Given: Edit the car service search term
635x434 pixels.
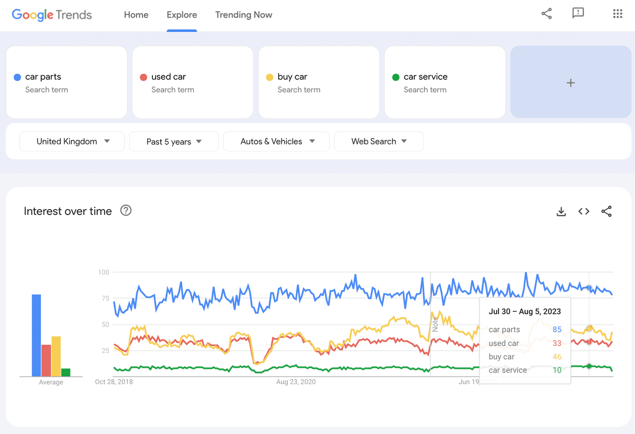Looking at the screenshot, I should pyautogui.click(x=445, y=82).
